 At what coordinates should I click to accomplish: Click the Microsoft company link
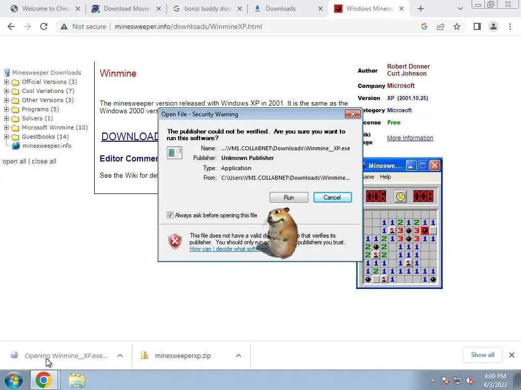[x=401, y=85]
